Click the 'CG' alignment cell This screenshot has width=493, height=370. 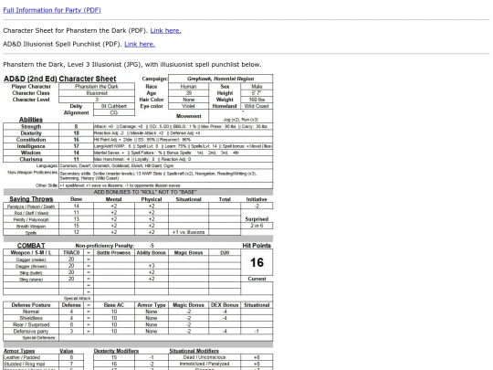[x=114, y=112]
